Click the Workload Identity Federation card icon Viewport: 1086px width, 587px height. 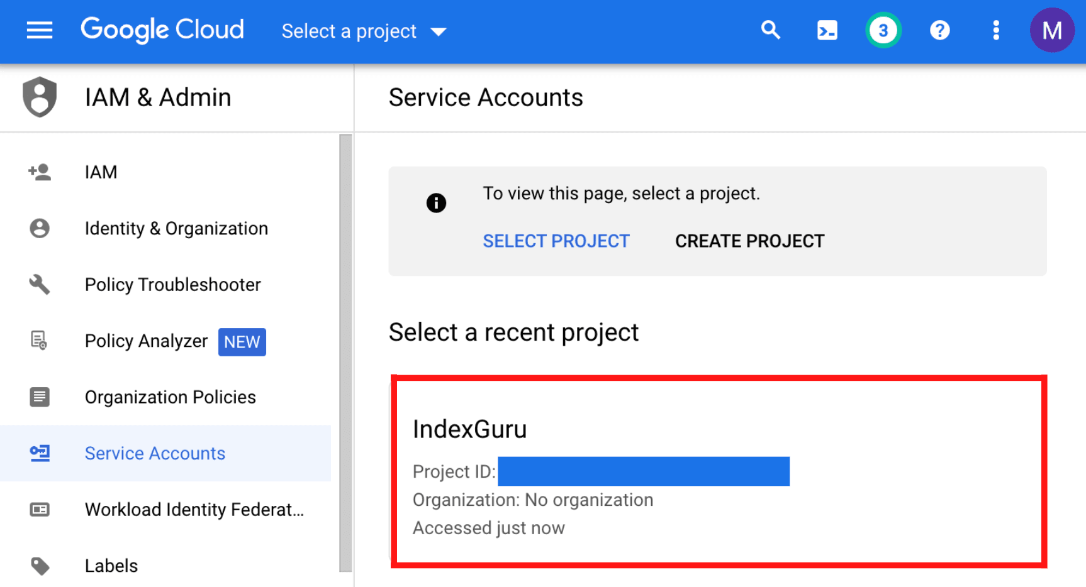click(x=40, y=509)
